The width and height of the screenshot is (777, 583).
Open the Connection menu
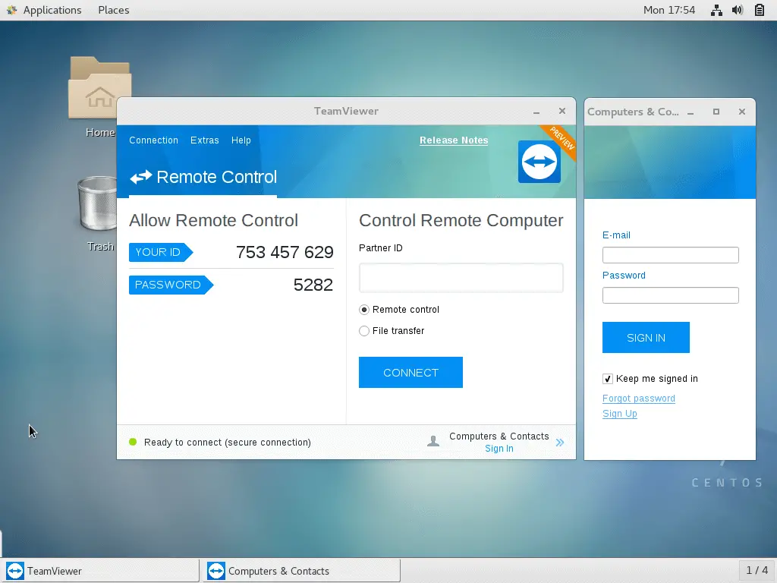(153, 140)
